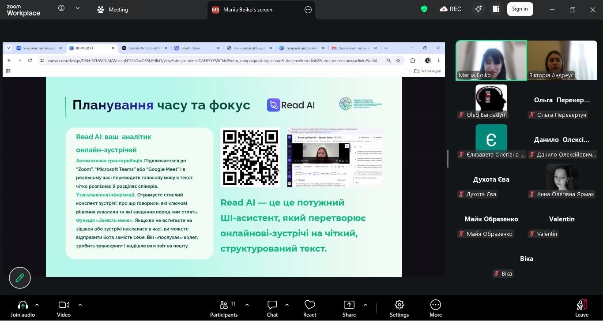Open Google NotebookLM tab in shared browser
The height and width of the screenshot is (321, 603).
[x=144, y=48]
